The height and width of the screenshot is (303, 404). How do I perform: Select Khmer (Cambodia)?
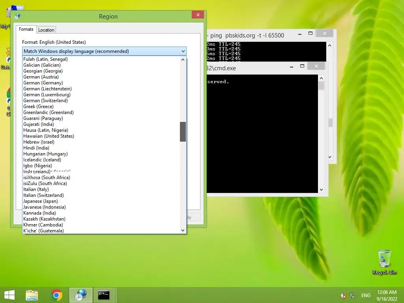(x=101, y=225)
